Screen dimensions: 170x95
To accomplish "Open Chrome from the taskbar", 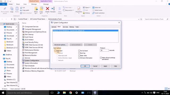I will point(70,93).
